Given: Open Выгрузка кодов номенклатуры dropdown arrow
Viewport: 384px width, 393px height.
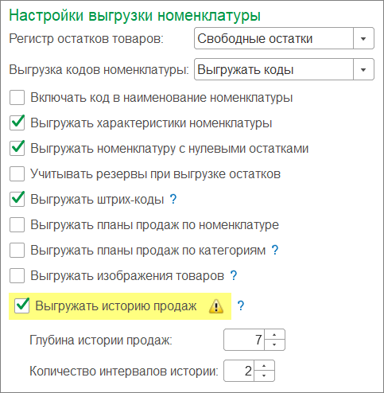Looking at the screenshot, I should click(x=363, y=70).
